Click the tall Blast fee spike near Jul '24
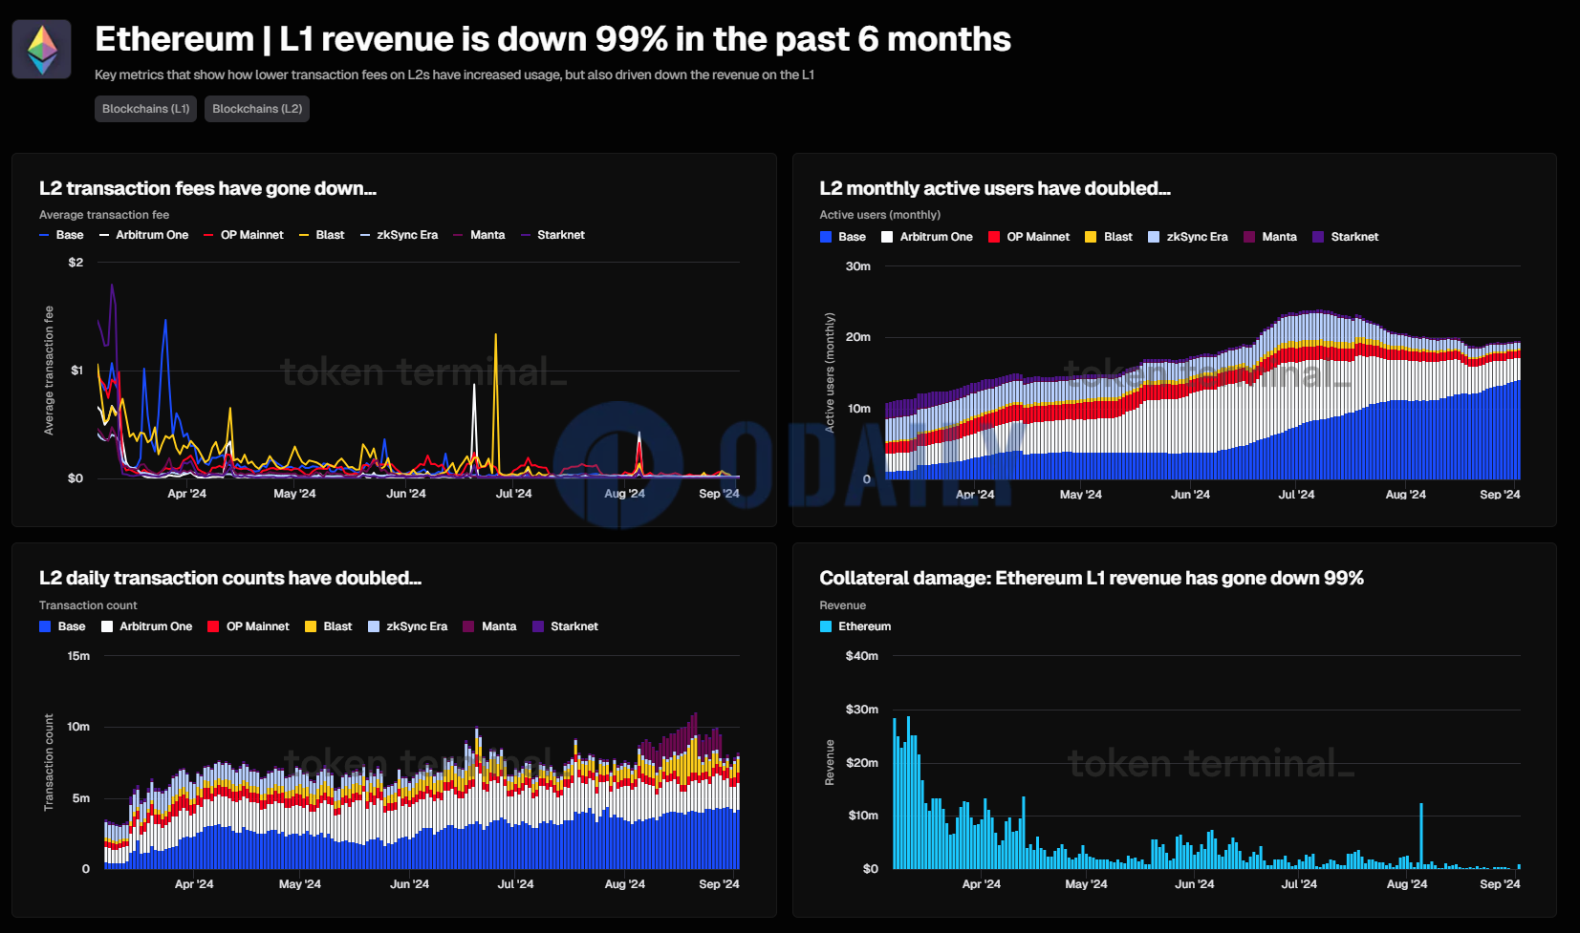This screenshot has height=933, width=1580. pyautogui.click(x=495, y=401)
